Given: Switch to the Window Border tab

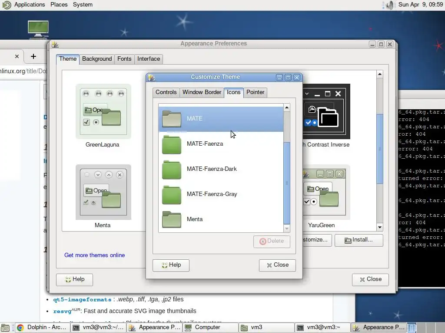Looking at the screenshot, I should 202,92.
